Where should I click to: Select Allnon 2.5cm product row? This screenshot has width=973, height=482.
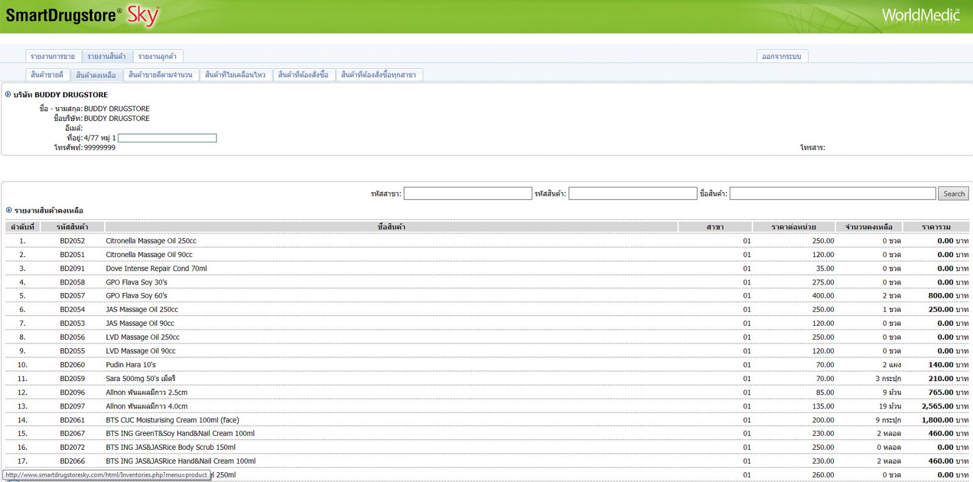[486, 392]
